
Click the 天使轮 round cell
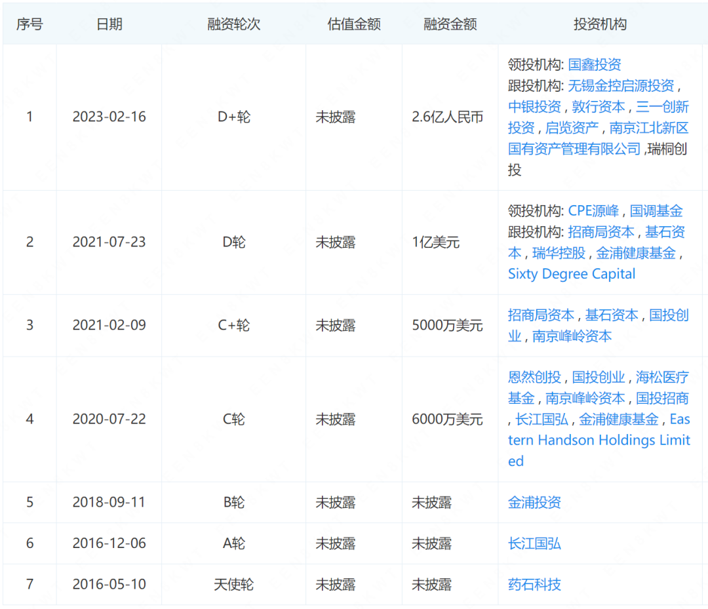click(234, 584)
